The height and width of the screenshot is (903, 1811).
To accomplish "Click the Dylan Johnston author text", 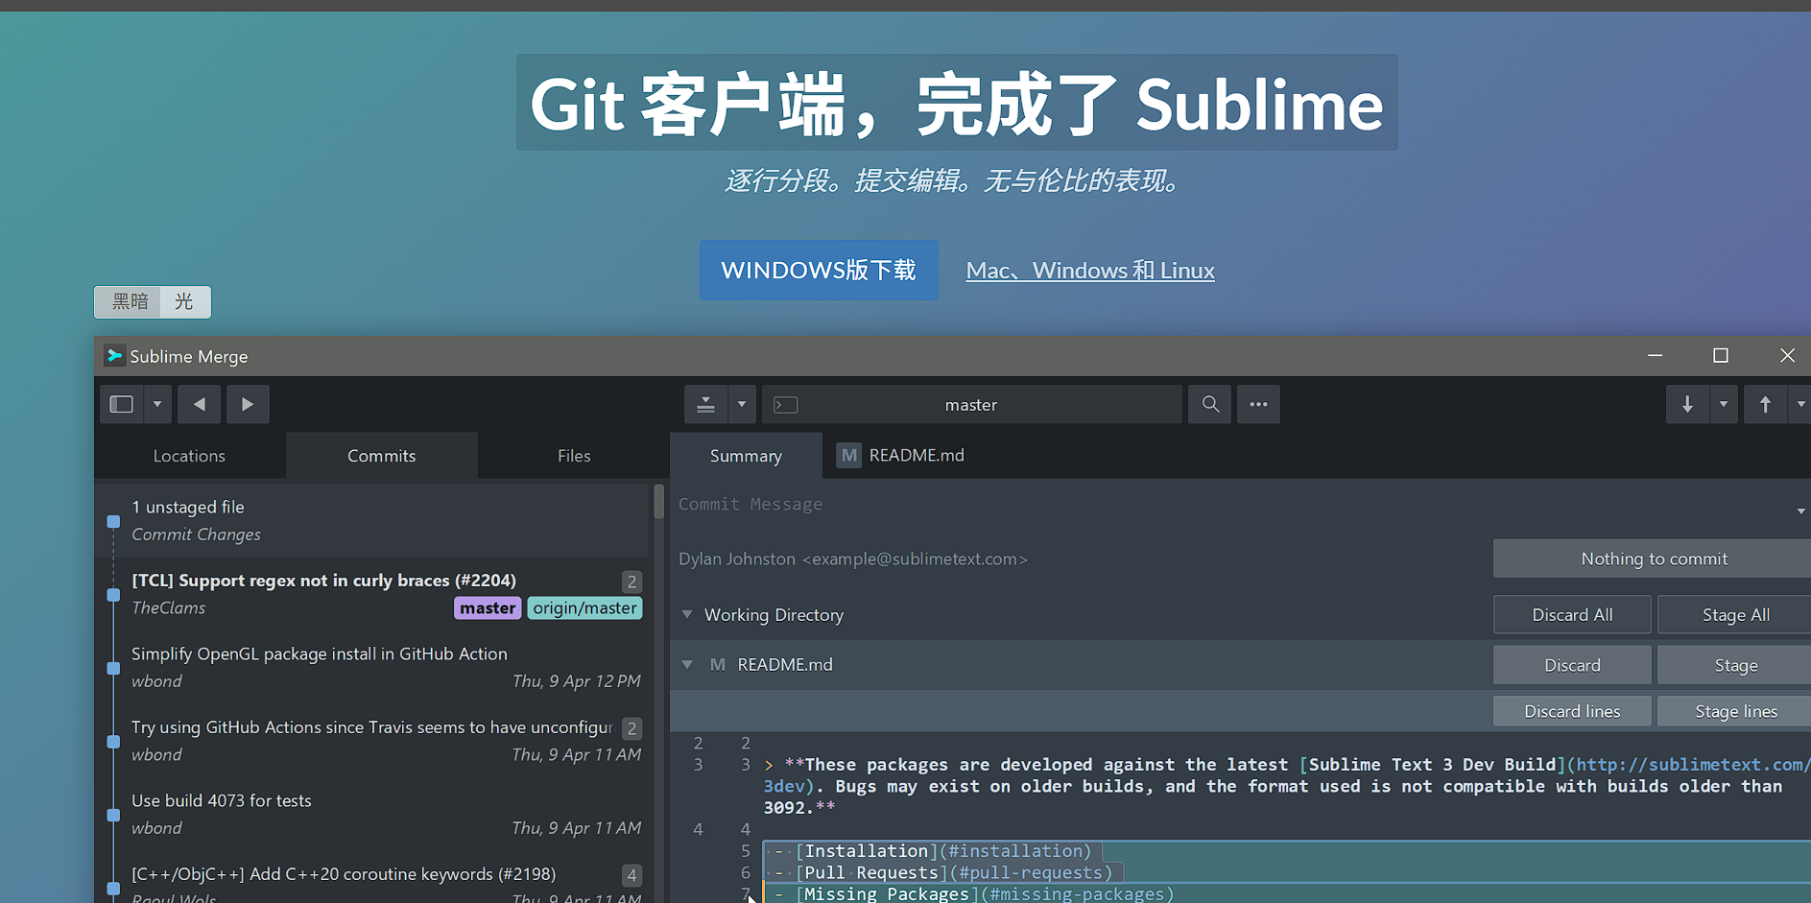I will 853,558.
